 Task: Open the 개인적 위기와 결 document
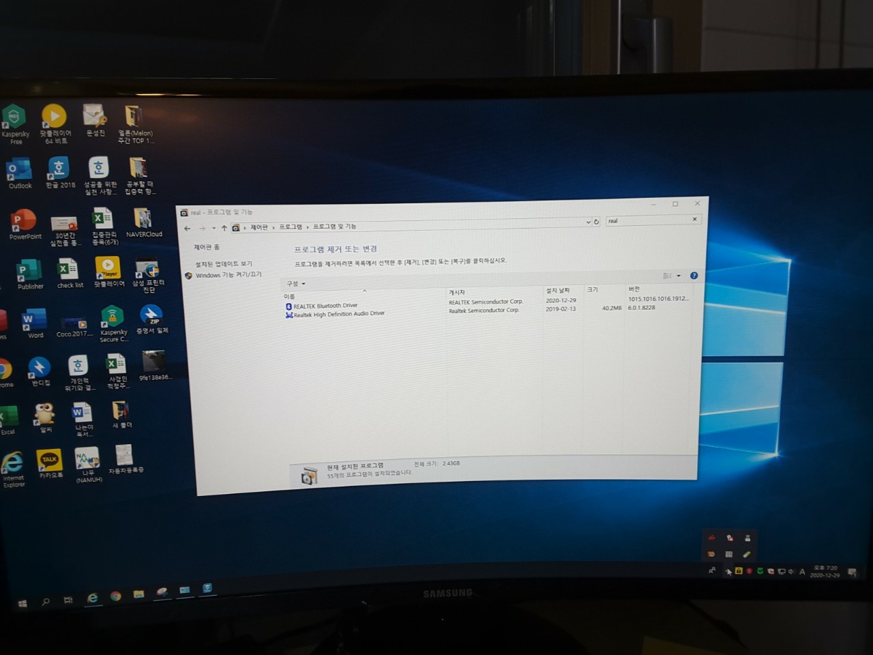pyautogui.click(x=79, y=374)
